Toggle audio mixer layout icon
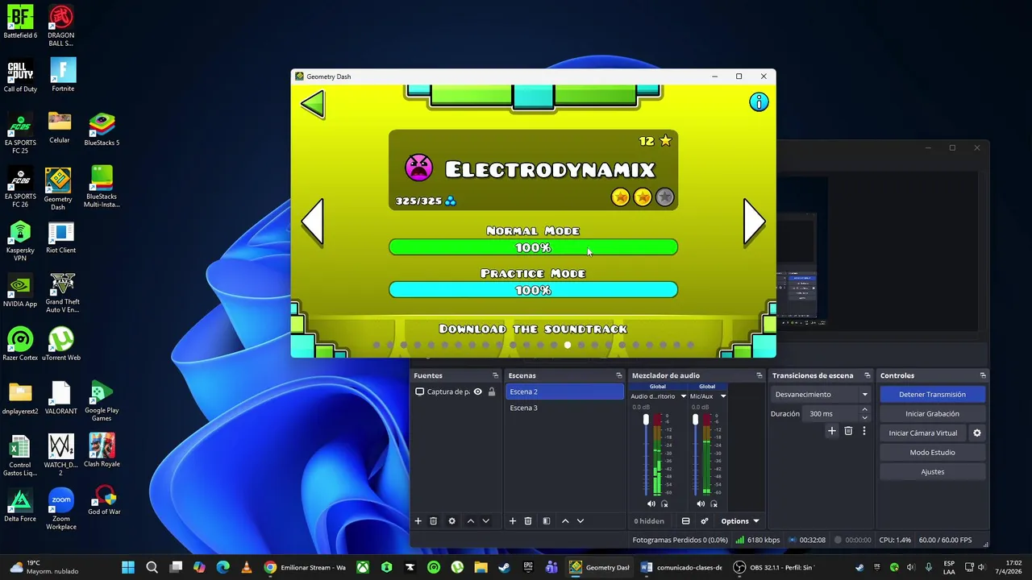The width and height of the screenshot is (1032, 580). 685,521
